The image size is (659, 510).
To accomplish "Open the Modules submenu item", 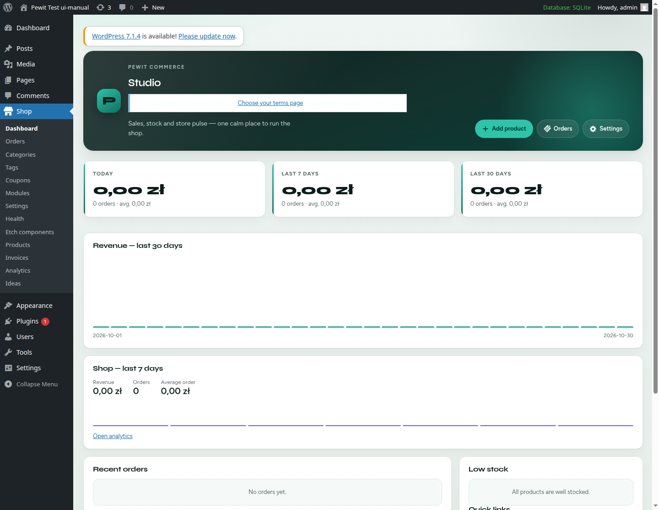I will click(17, 193).
